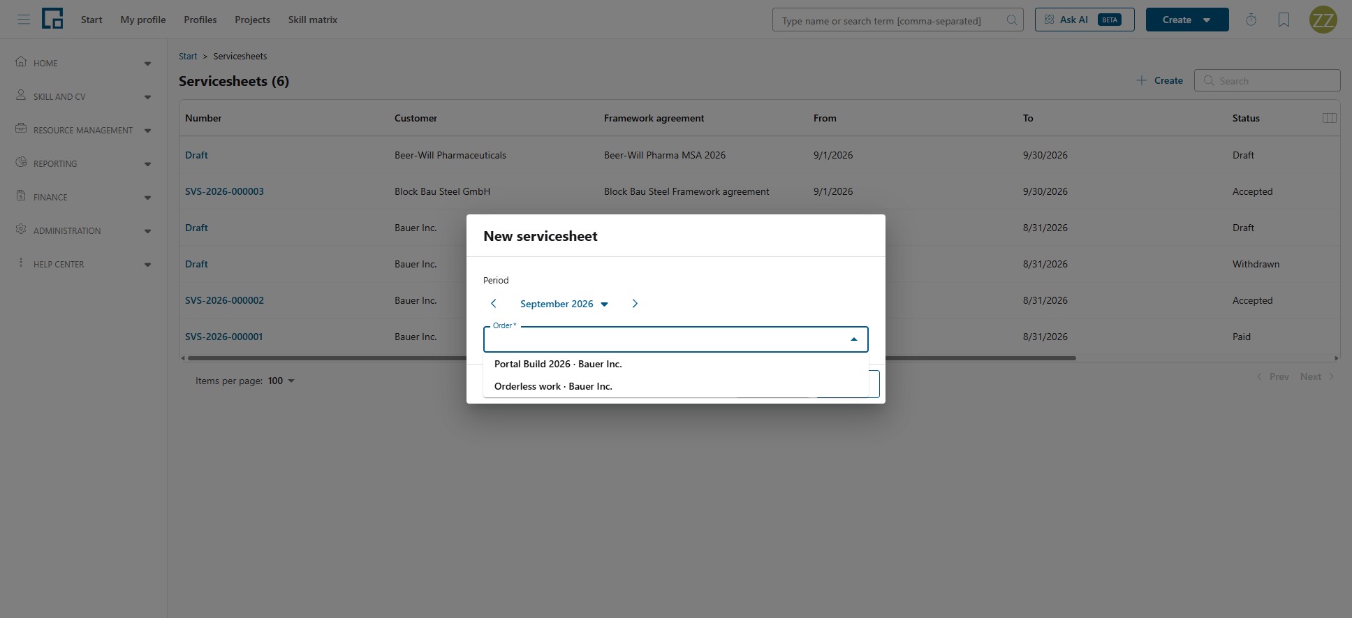Viewport: 1352px width, 618px height.
Task: Expand the ADMINISTRATION sidebar section
Action: pos(147,231)
